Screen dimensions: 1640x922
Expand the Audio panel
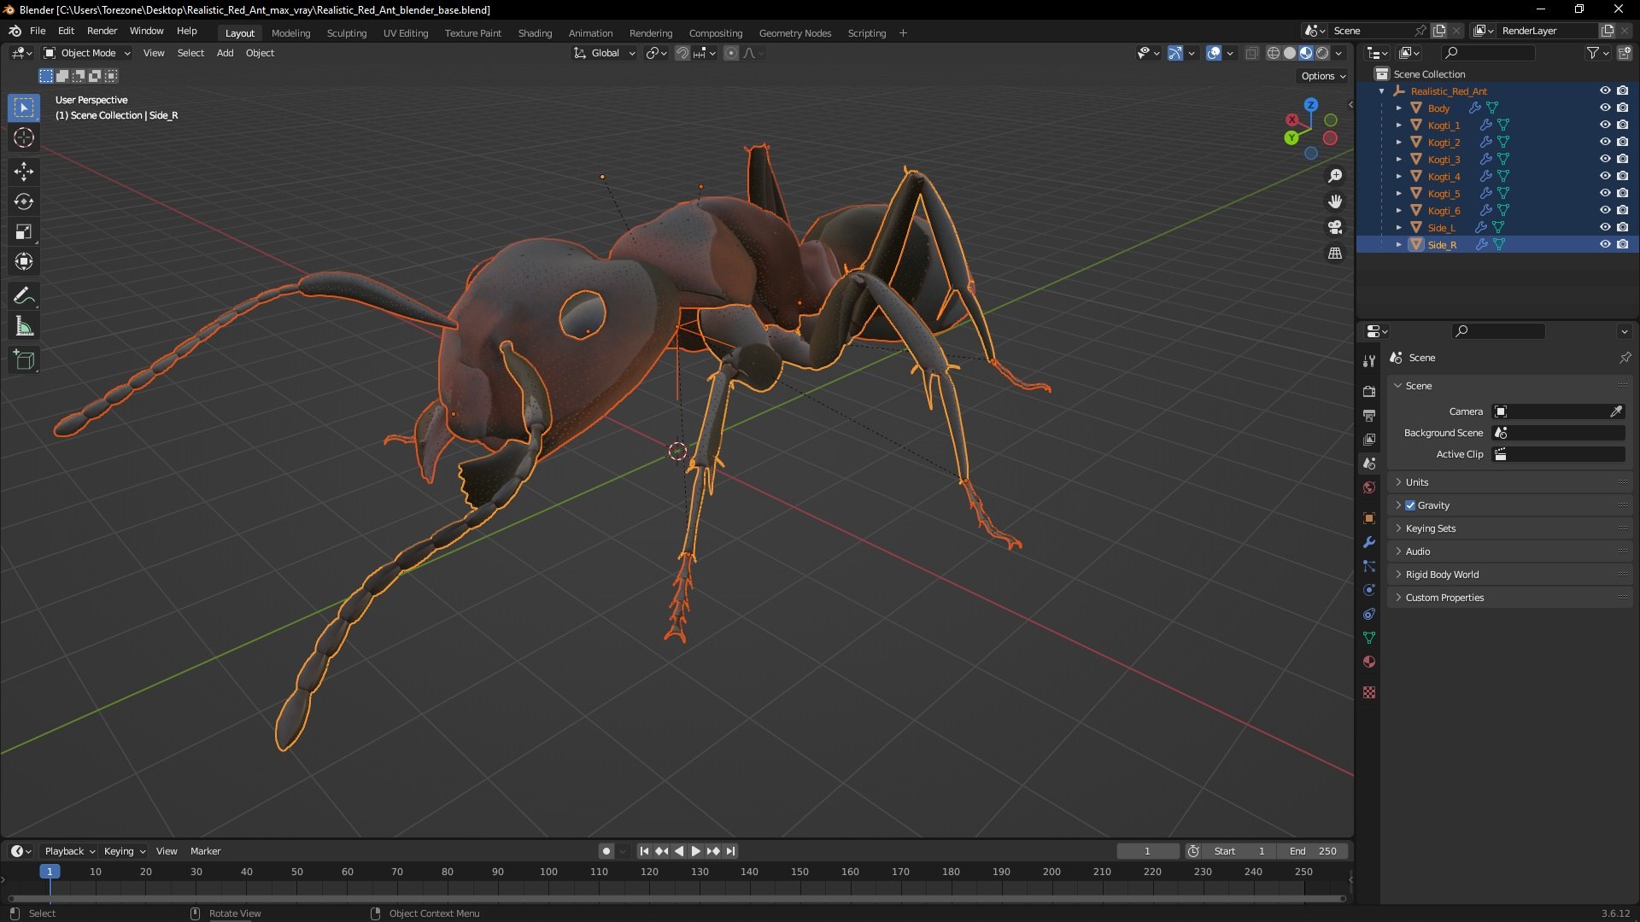click(x=1509, y=551)
